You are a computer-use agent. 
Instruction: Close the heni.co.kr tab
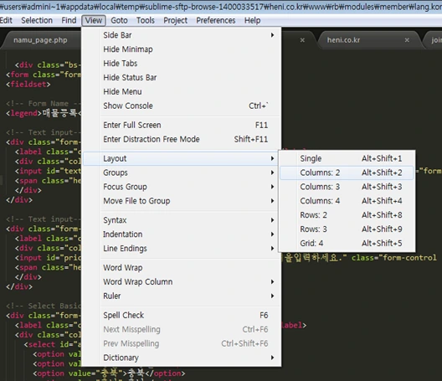[x=407, y=40]
